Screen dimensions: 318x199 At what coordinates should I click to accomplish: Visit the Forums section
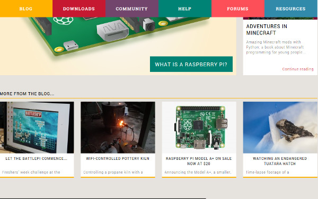tap(238, 8)
